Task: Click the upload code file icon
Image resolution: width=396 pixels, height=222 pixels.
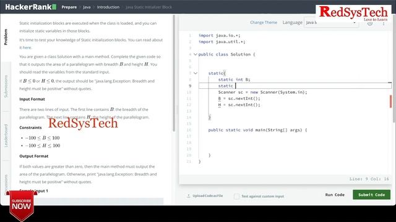Action: pyautogui.click(x=188, y=195)
